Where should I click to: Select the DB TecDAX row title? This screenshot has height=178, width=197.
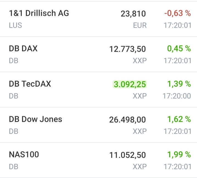point(30,84)
